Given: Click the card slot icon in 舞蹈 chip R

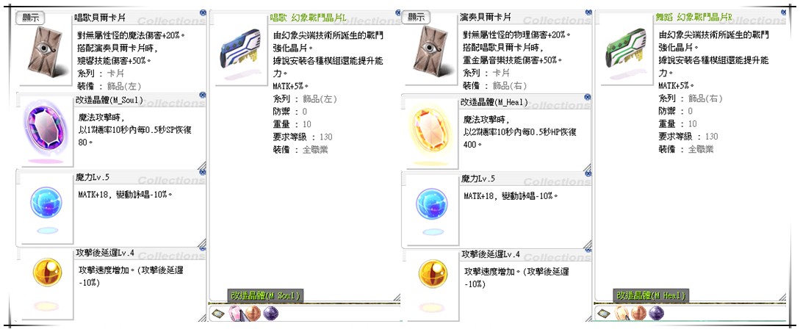Looking at the screenshot, I should click(x=604, y=313).
